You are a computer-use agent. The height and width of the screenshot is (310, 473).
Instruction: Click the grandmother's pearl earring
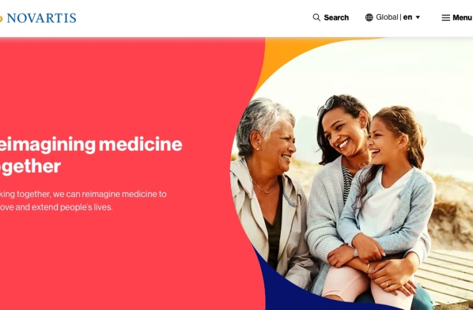259,149
